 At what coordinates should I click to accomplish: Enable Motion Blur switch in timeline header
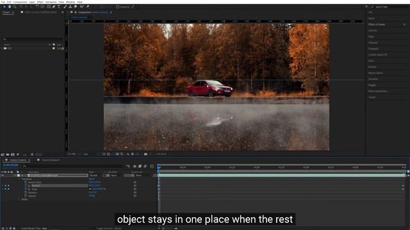[145, 166]
